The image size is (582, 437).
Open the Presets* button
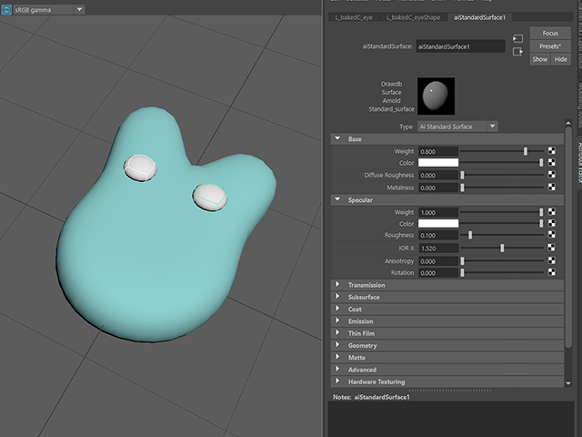coord(550,46)
